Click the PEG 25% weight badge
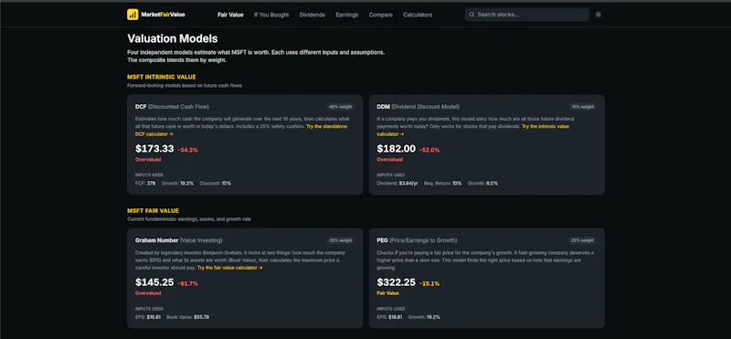Image resolution: width=731 pixels, height=339 pixels. tap(582, 240)
